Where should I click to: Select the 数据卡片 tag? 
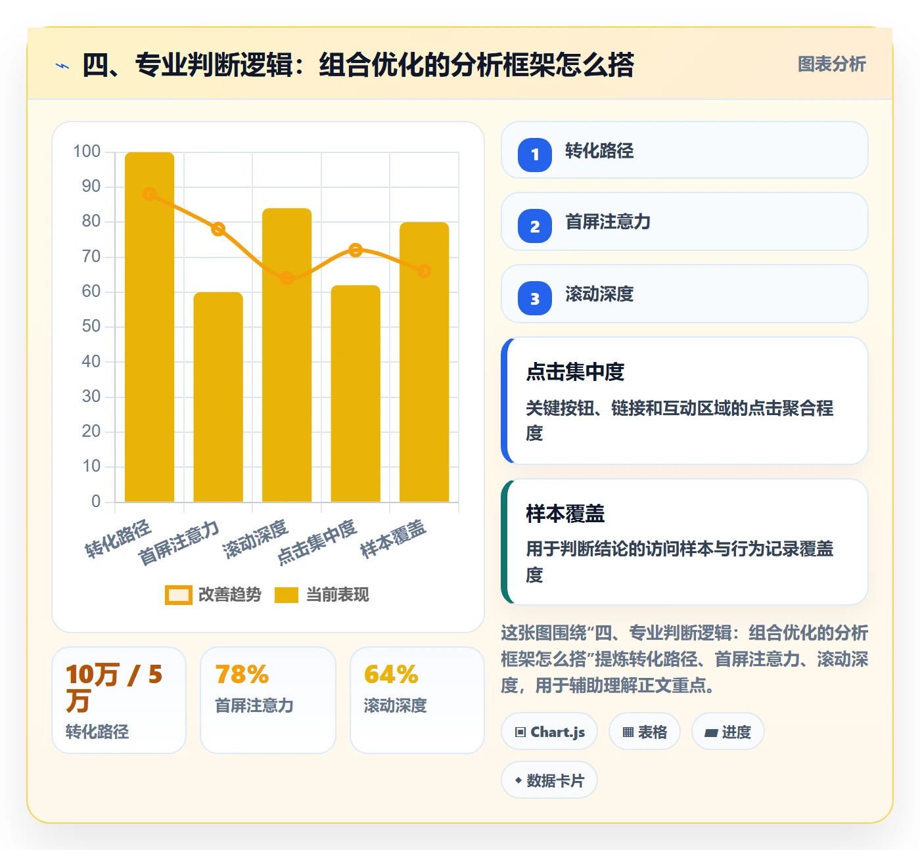point(549,780)
